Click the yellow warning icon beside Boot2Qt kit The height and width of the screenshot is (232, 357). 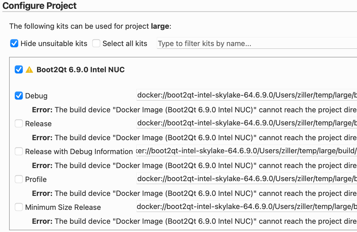pos(29,70)
